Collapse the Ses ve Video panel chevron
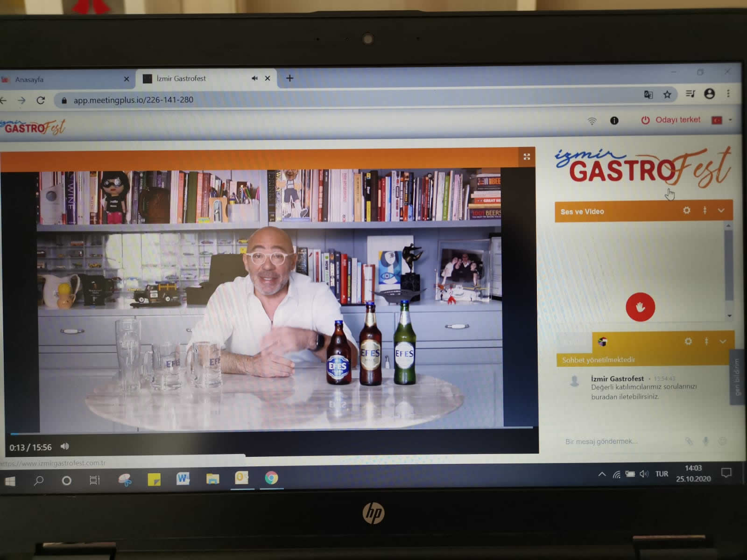The image size is (747, 560). [721, 210]
